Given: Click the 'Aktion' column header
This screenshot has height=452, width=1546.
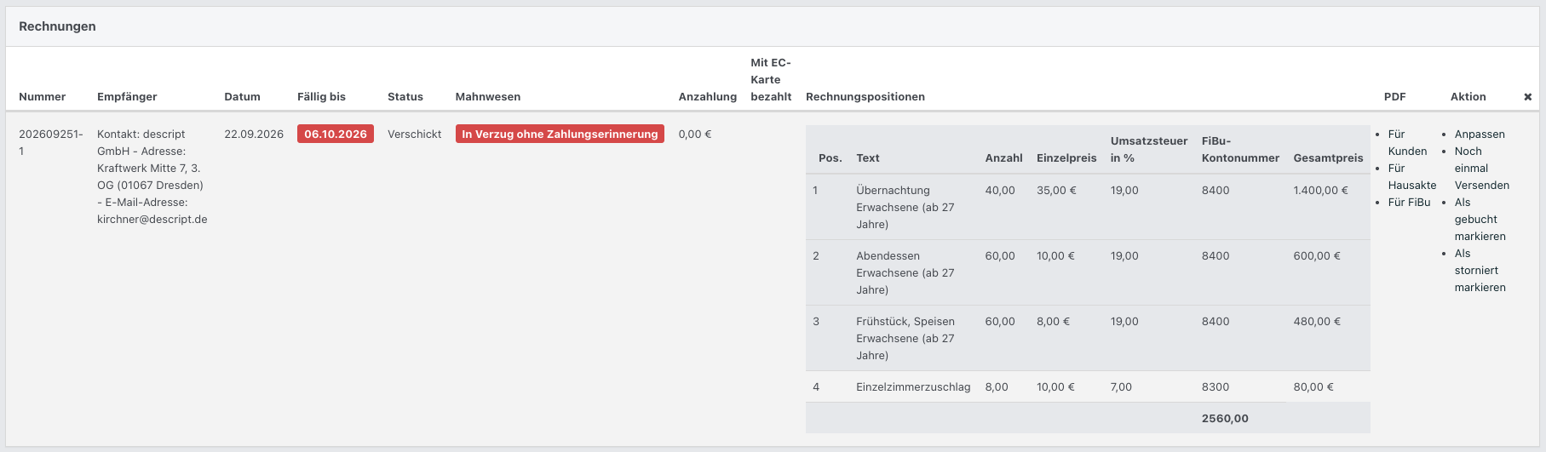Looking at the screenshot, I should click(x=1468, y=97).
